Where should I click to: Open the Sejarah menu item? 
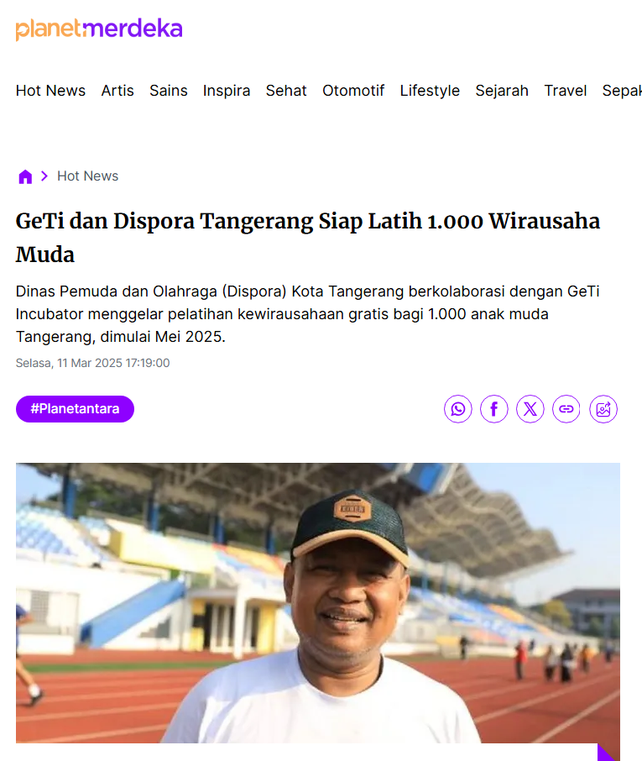point(502,91)
